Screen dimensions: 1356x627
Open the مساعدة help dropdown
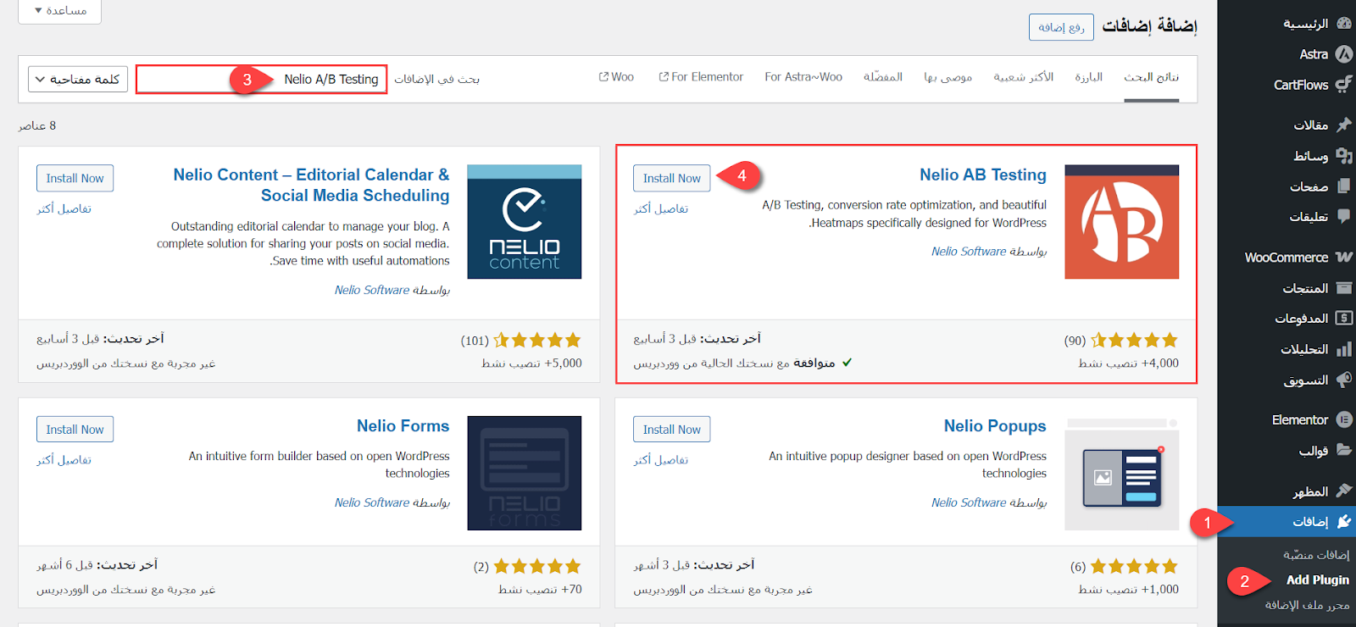60,11
